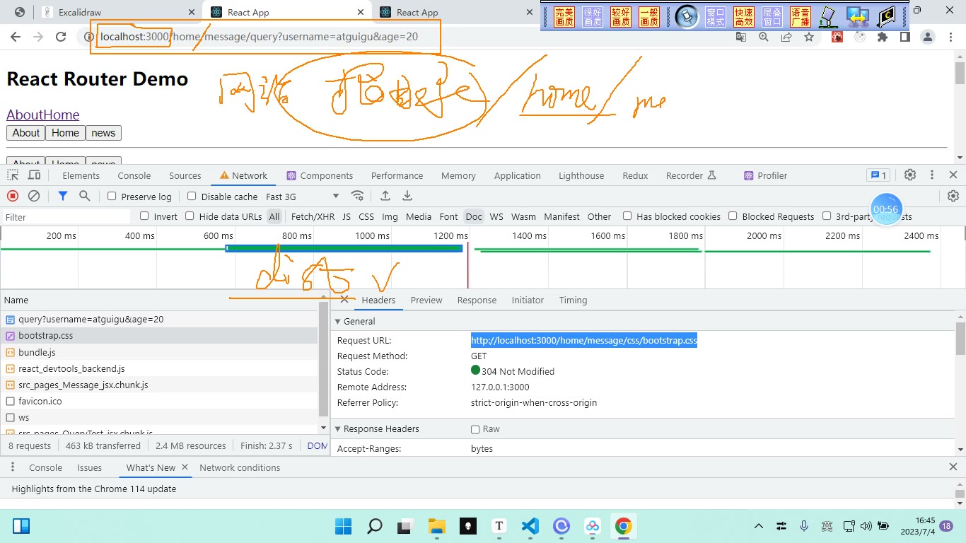Open the Fast 3G throttling dropdown
Viewport: 966px width, 543px height.
[303, 197]
